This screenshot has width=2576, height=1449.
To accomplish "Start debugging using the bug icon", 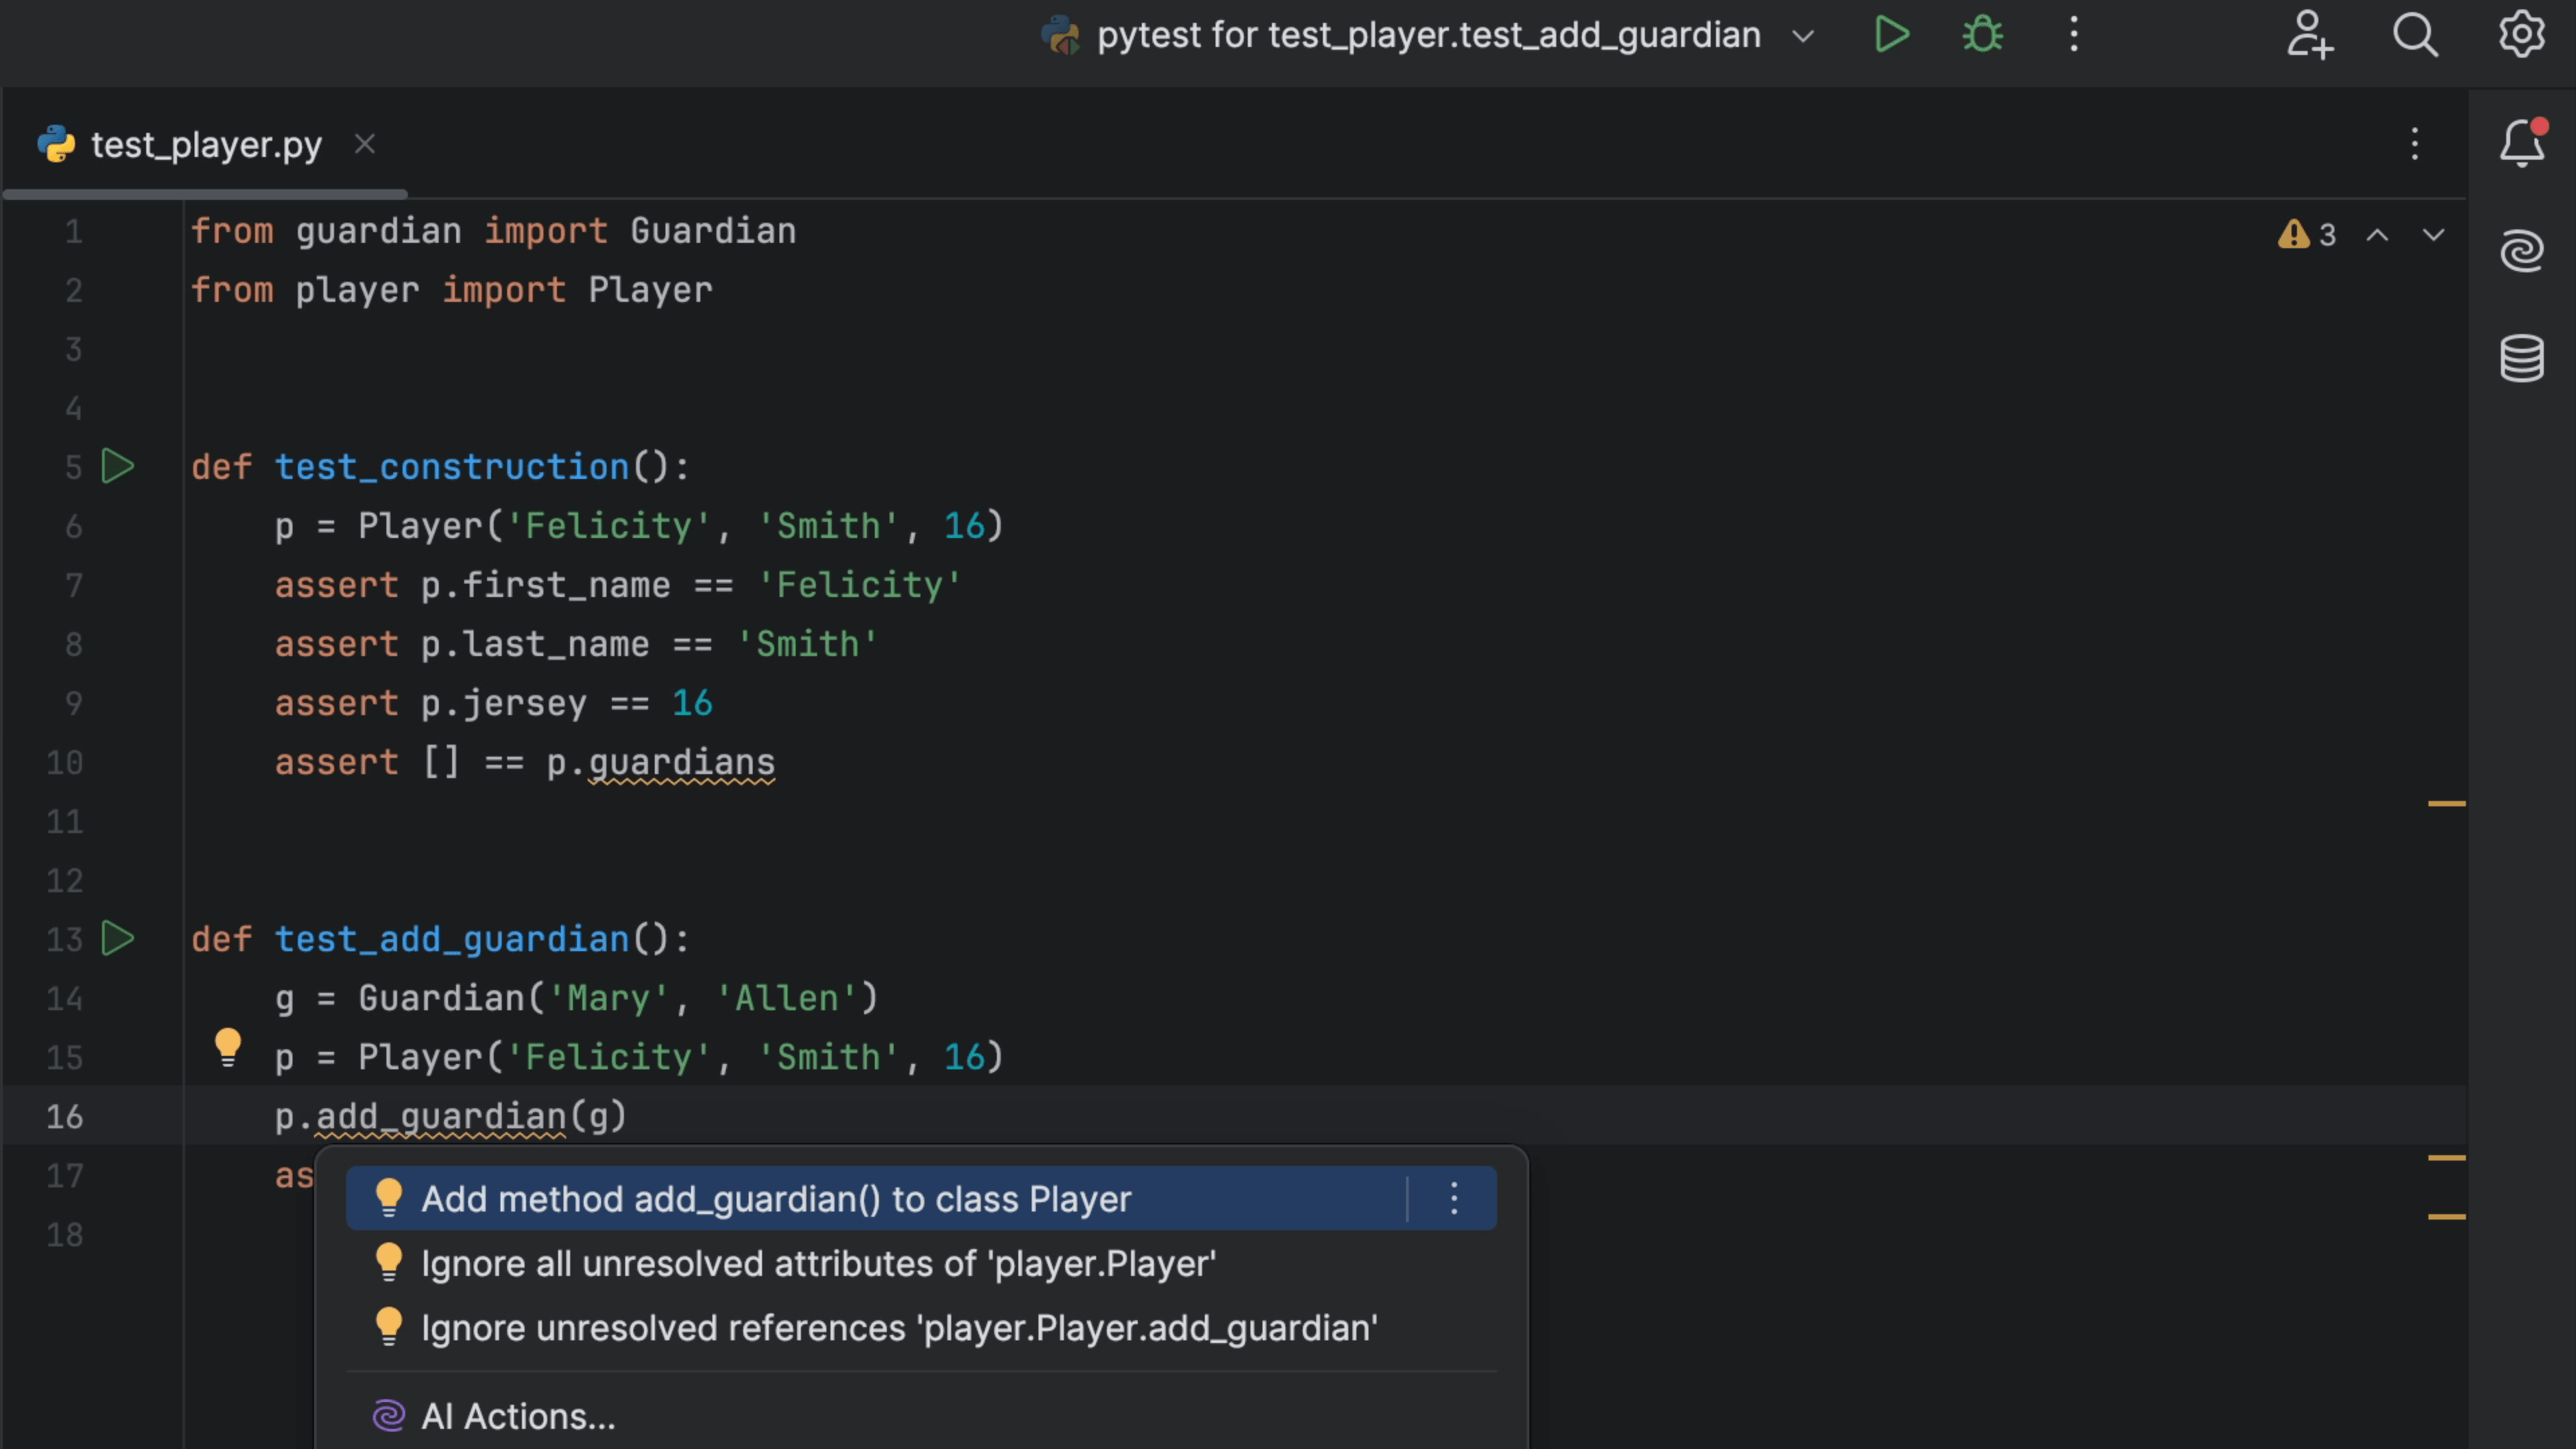I will point(1982,34).
